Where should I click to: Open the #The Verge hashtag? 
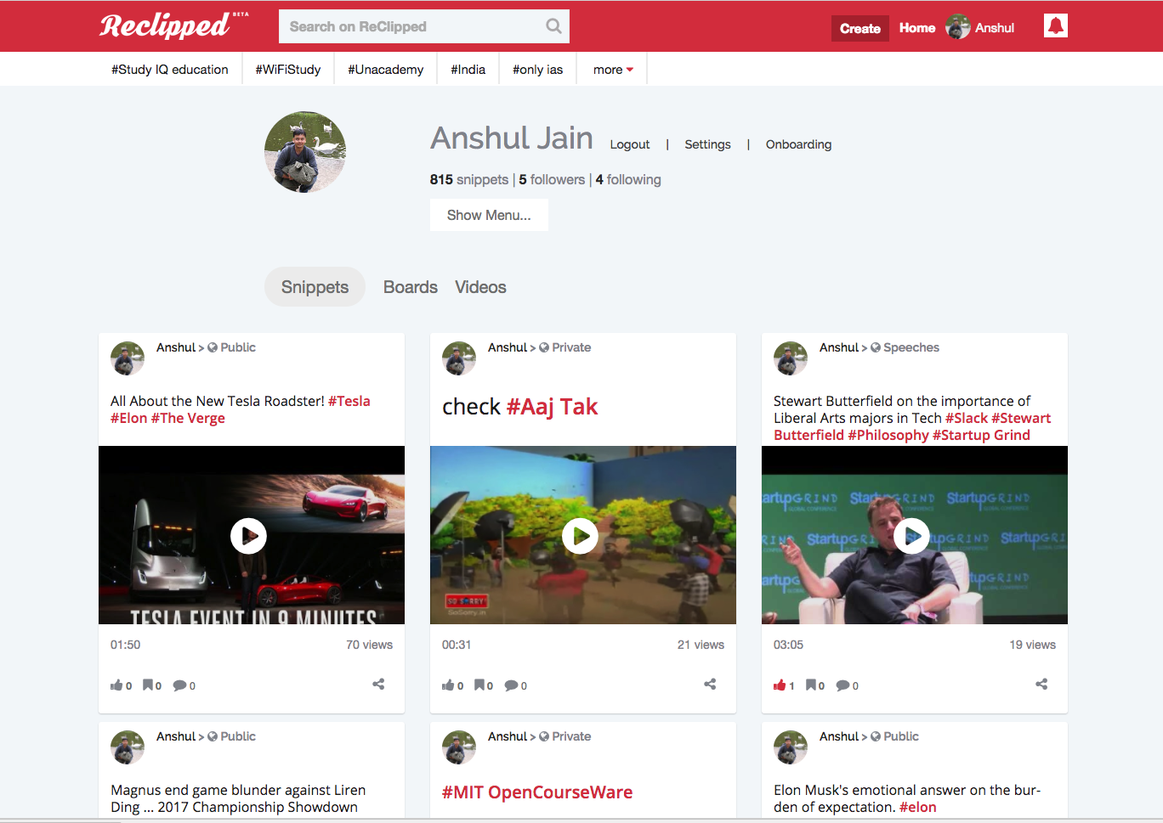(188, 418)
